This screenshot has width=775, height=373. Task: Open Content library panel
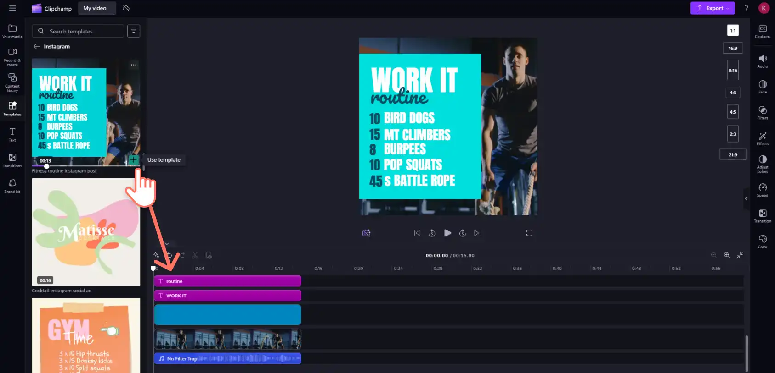(12, 83)
